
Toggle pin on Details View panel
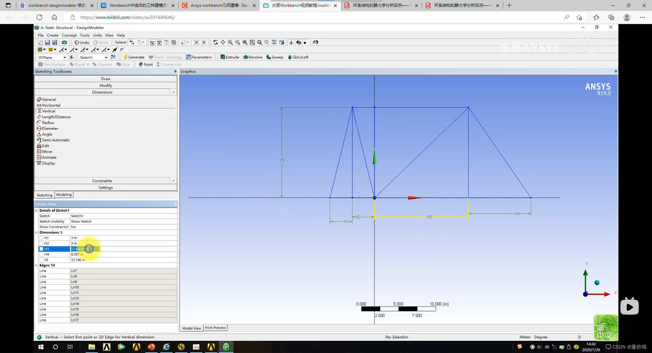[175, 204]
